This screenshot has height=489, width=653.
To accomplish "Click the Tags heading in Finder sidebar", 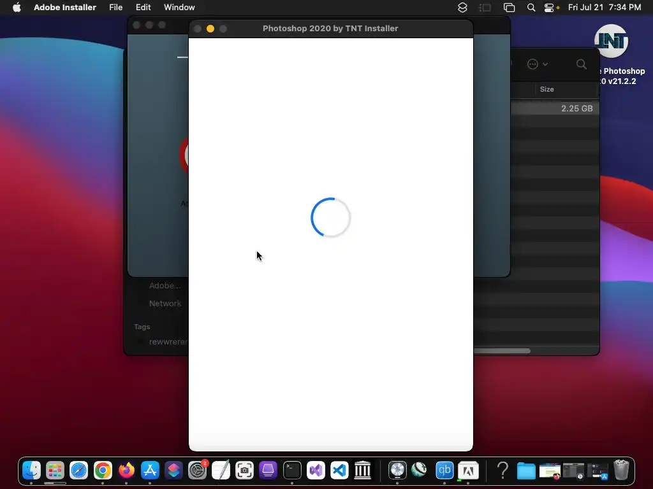I will click(142, 327).
